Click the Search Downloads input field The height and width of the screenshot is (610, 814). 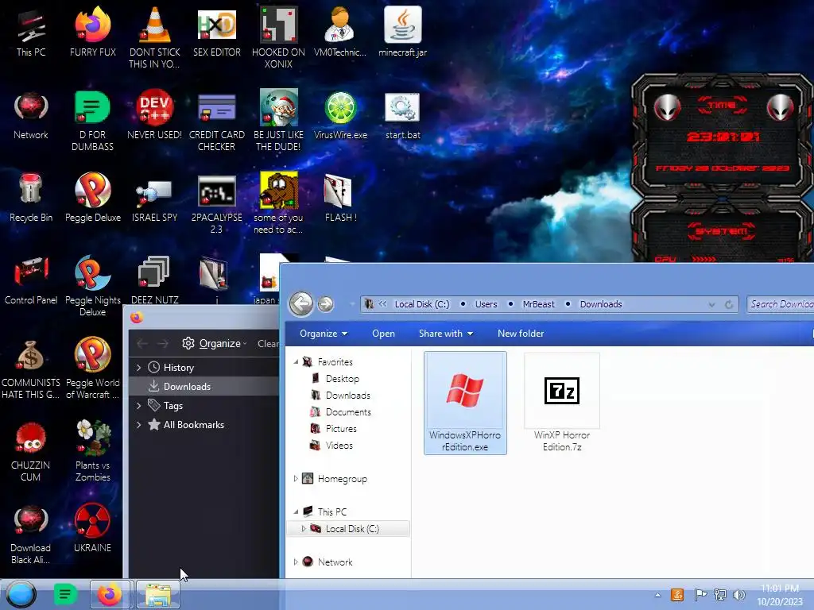pyautogui.click(x=781, y=304)
